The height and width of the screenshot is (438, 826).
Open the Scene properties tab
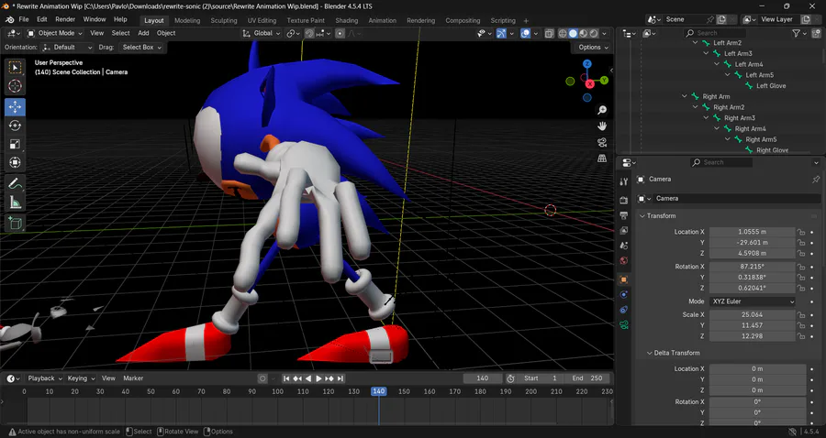pos(624,246)
